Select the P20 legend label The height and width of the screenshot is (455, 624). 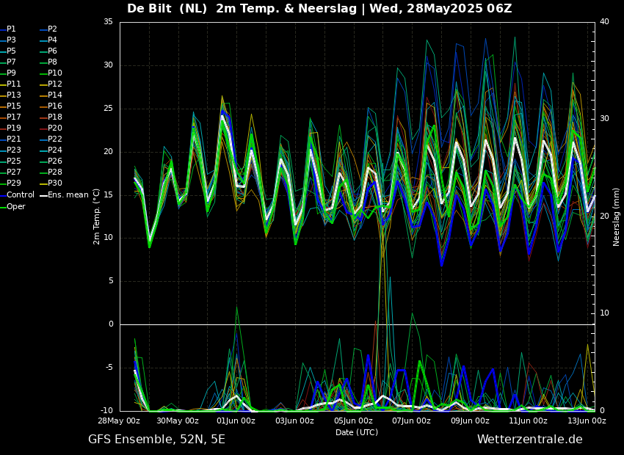pyautogui.click(x=55, y=128)
